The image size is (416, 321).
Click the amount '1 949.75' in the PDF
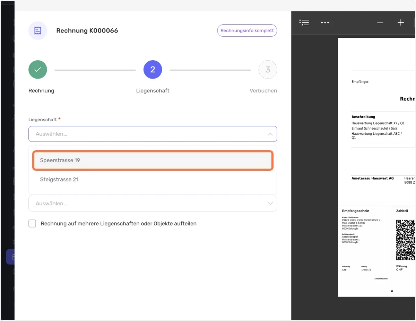366,270
